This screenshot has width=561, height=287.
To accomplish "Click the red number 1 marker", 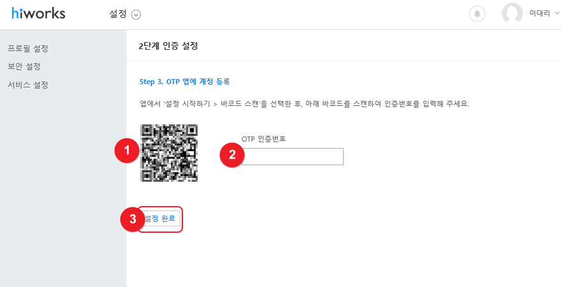I will pyautogui.click(x=127, y=151).
